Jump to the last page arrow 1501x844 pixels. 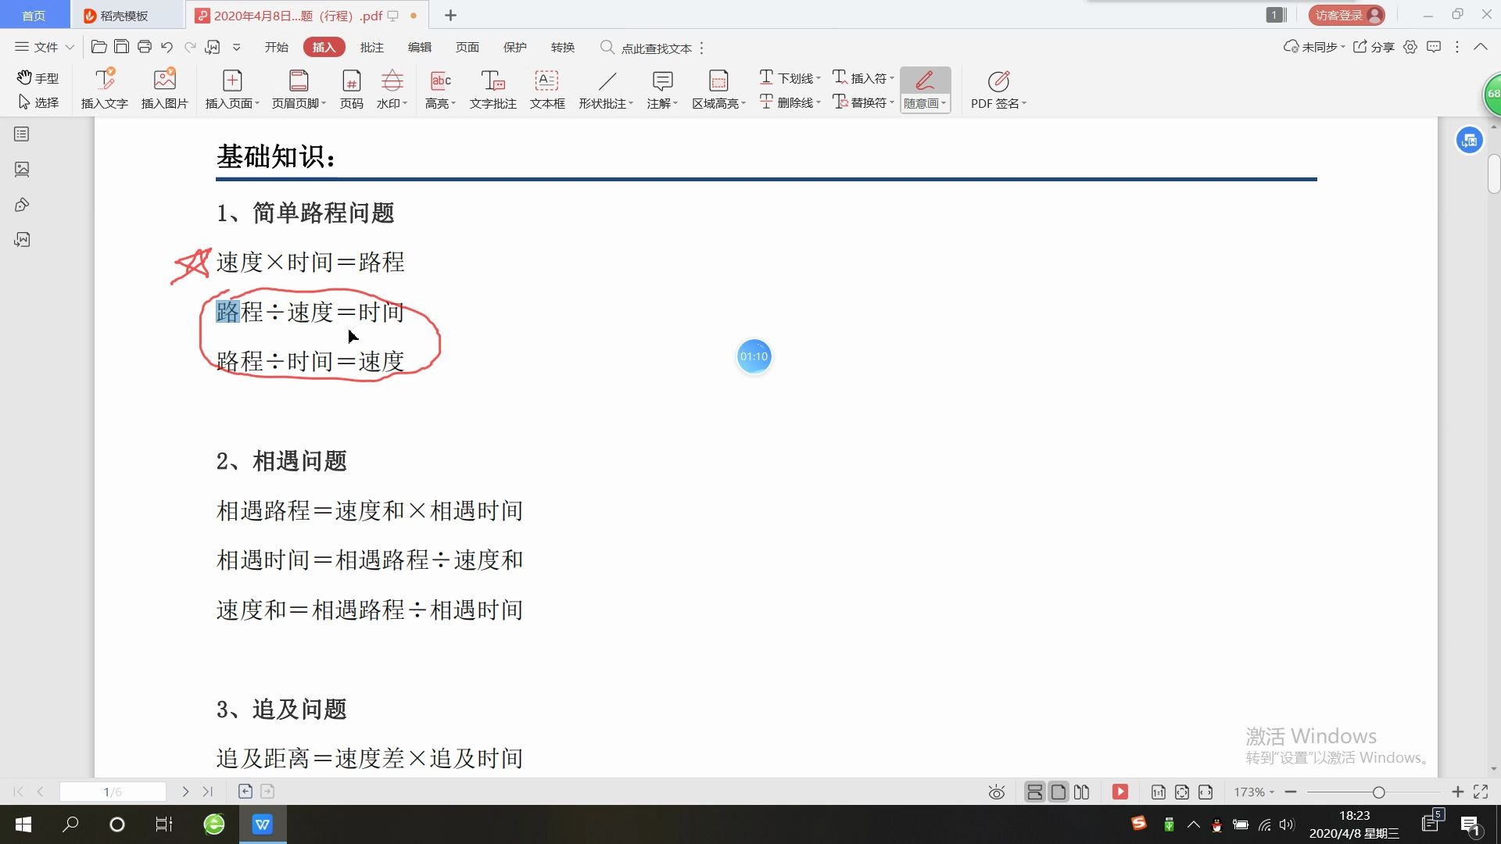207,792
